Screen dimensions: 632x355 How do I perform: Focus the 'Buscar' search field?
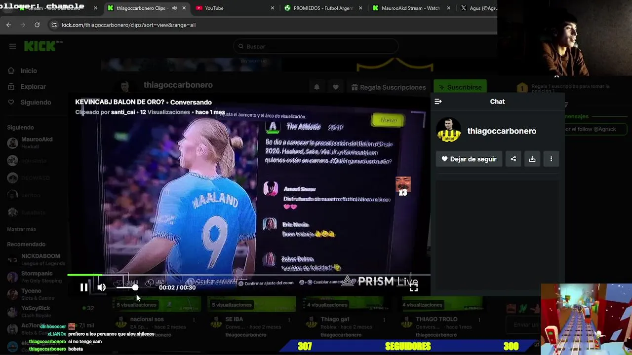(x=316, y=46)
